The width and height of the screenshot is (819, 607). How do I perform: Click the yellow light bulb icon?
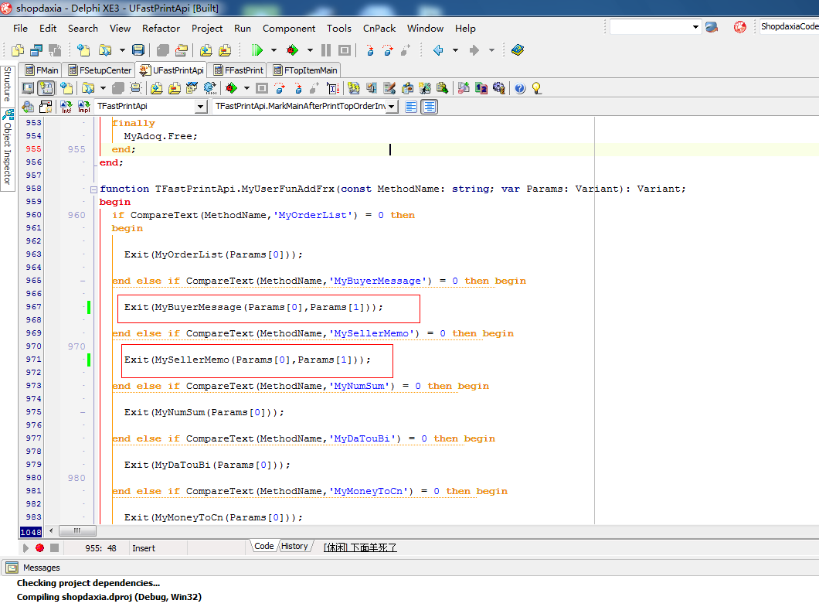click(536, 88)
